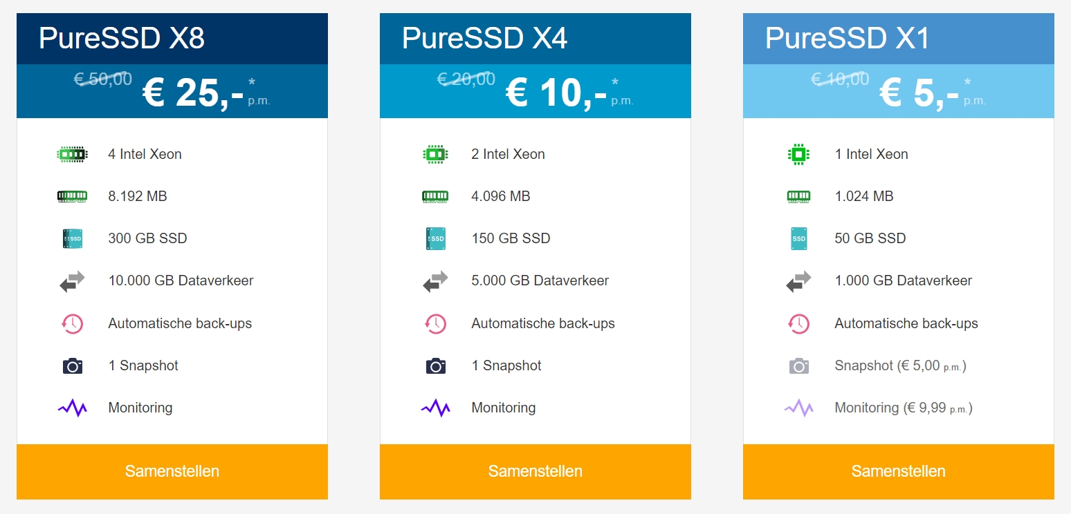Click the Monitoring (€ 9,99 p.m.) option text
Viewport: 1071px width, 514px height.
[x=903, y=408]
